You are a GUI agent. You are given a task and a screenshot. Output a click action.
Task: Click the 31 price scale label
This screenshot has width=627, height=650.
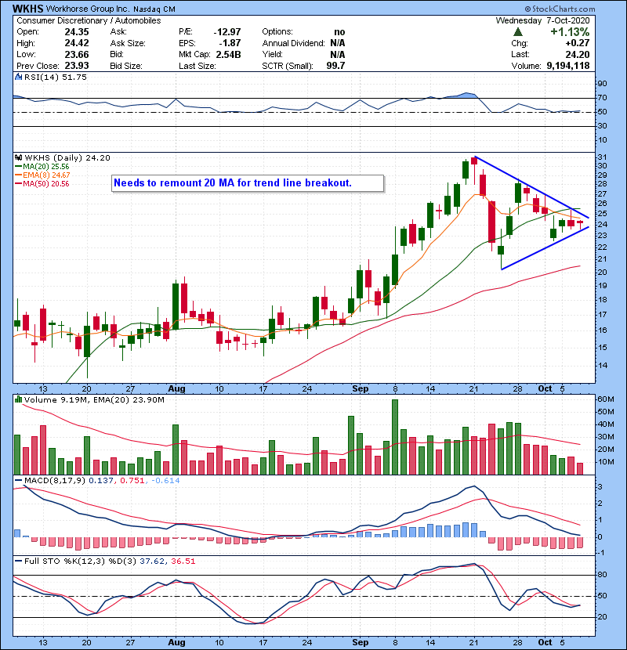tap(602, 157)
